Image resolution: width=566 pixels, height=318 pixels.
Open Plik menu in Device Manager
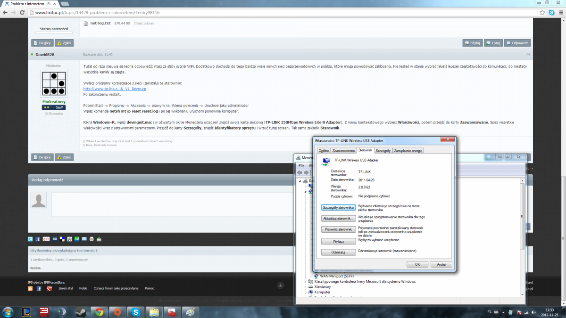(x=301, y=165)
